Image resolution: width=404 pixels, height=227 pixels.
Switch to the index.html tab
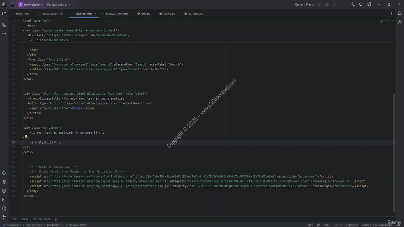tap(20, 14)
